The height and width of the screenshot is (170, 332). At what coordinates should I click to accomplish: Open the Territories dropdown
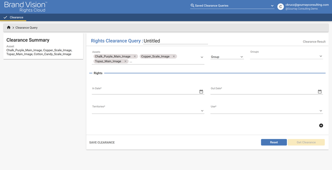tap(148, 111)
